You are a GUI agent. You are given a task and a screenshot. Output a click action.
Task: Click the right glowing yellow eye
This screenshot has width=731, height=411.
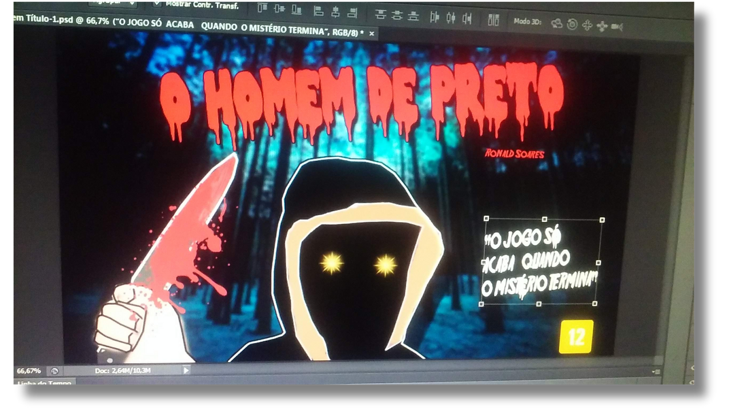click(385, 265)
